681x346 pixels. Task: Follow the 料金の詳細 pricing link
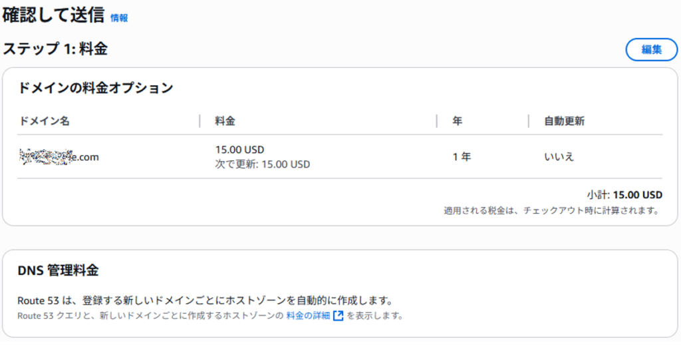308,315
